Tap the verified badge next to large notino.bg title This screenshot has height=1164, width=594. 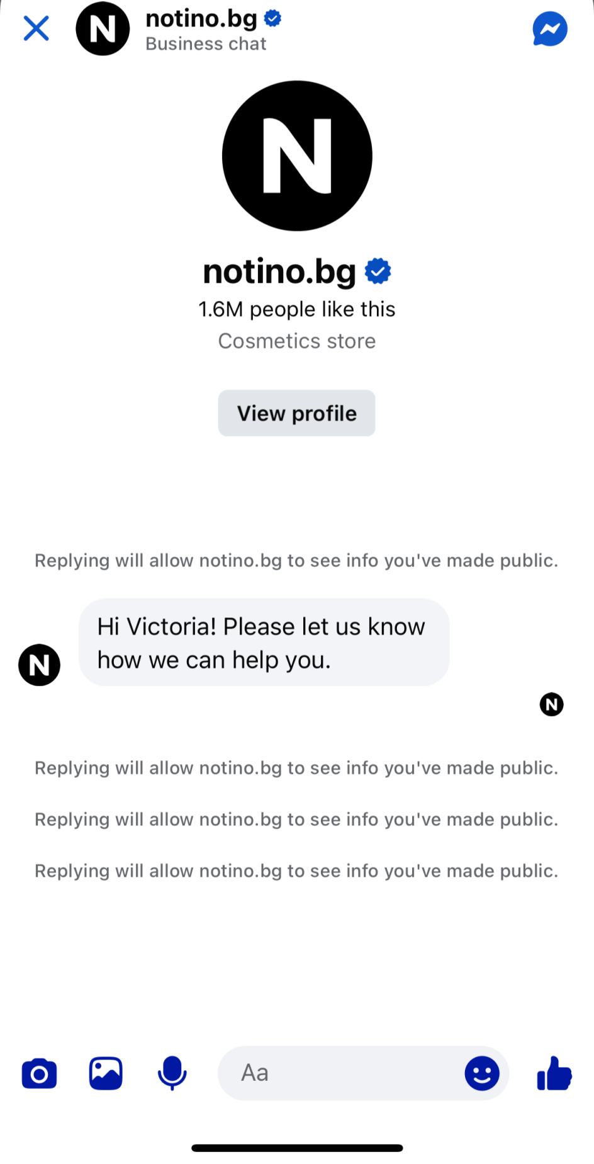[378, 271]
